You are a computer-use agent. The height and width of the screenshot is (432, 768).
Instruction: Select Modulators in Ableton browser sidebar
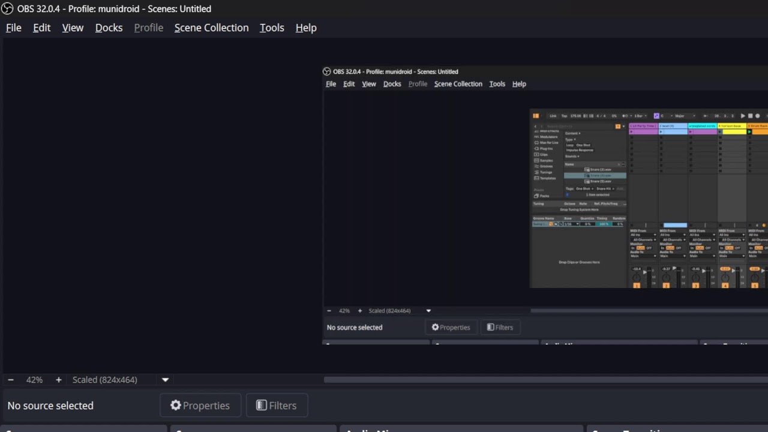click(546, 137)
